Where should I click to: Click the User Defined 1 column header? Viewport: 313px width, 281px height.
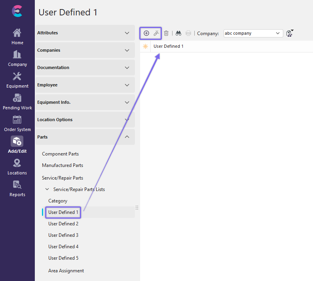[169, 46]
